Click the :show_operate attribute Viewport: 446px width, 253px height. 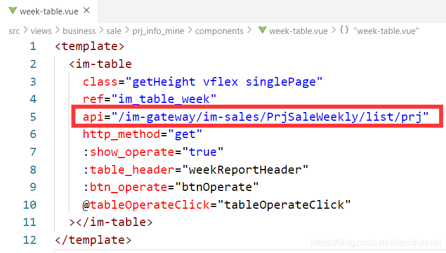pos(128,152)
